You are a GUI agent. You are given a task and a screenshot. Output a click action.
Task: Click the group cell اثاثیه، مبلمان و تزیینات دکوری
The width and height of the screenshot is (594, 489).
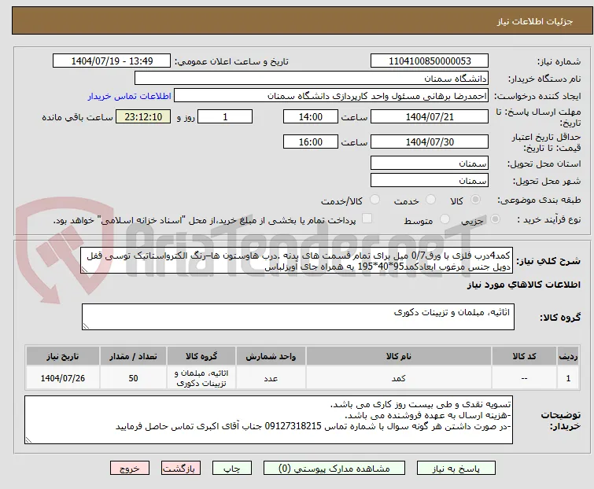[201, 378]
